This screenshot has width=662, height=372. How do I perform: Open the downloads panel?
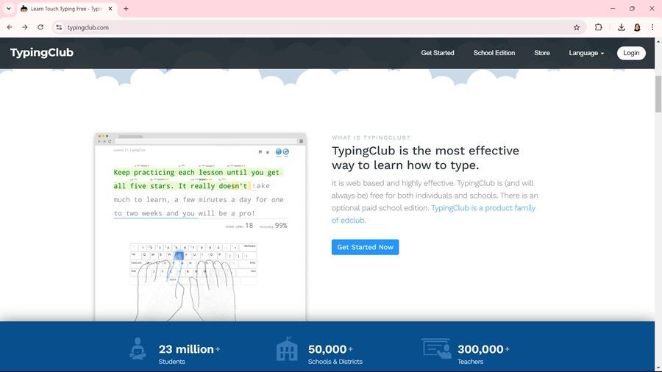(x=621, y=27)
